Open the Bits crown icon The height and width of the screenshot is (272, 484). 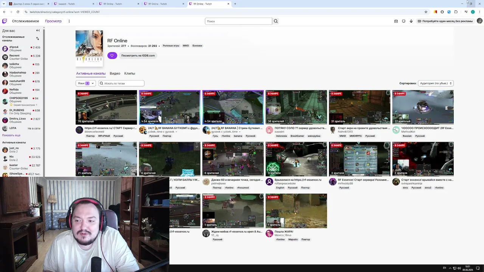[x=411, y=21]
